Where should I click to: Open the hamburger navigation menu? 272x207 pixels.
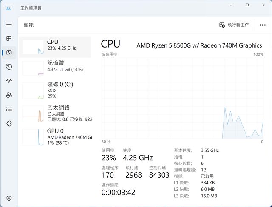(9, 25)
